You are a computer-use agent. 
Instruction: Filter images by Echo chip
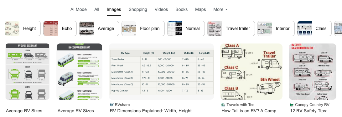[60, 28]
